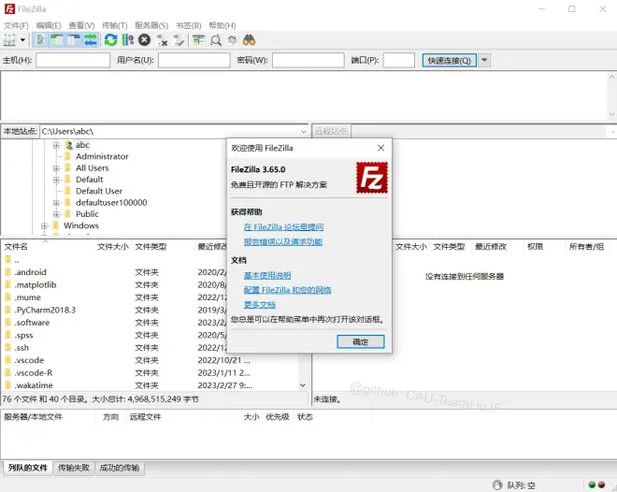The image size is (617, 492).
Task: Click the queue status icon in status bar
Action: tap(497, 485)
